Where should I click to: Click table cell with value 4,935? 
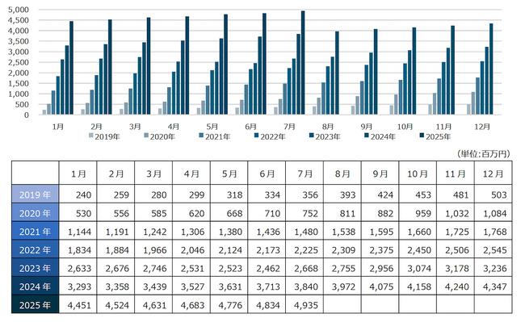tap(304, 304)
